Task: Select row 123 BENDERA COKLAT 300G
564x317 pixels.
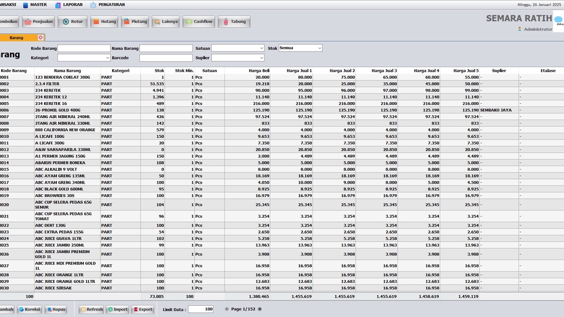Action: pyautogui.click(x=282, y=77)
